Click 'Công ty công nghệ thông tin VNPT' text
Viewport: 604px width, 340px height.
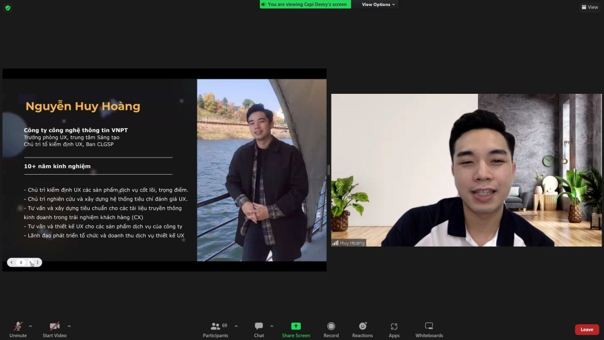(x=76, y=130)
